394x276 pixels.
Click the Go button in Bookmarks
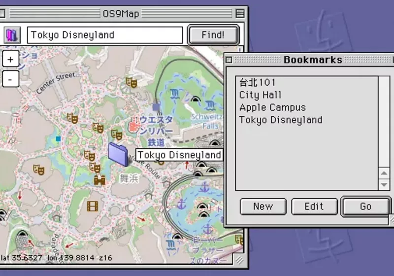tap(365, 207)
